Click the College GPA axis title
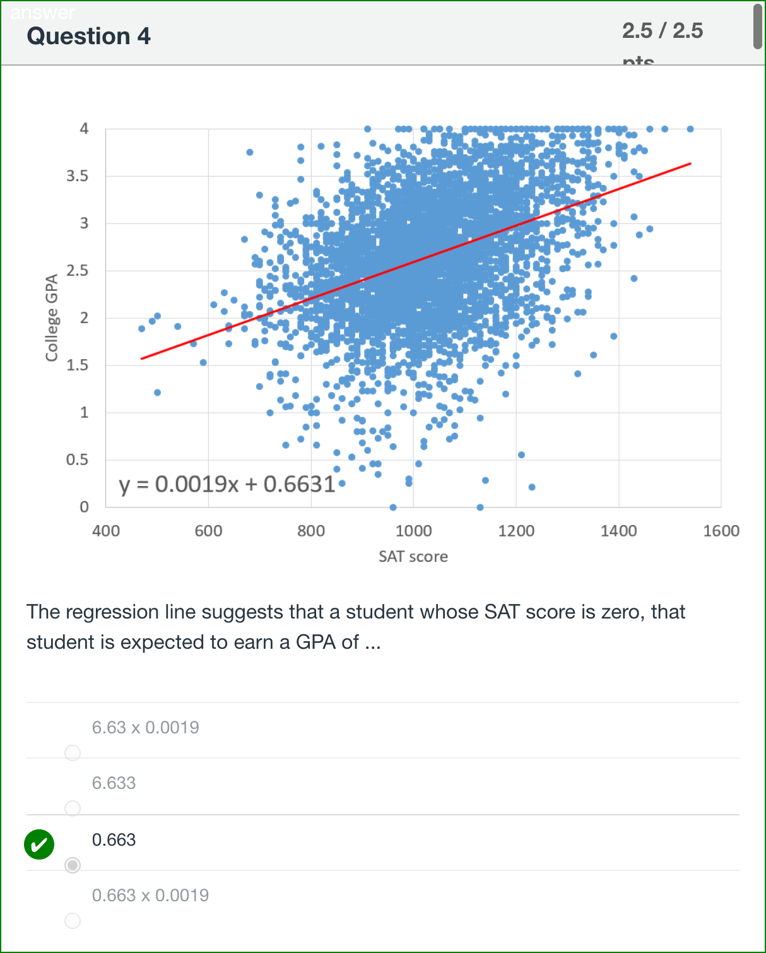 52,317
